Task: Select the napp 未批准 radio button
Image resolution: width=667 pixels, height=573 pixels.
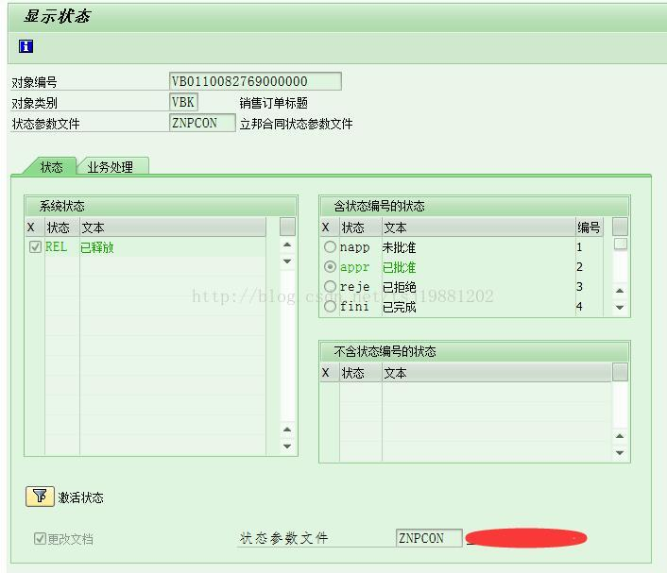Action: [330, 246]
